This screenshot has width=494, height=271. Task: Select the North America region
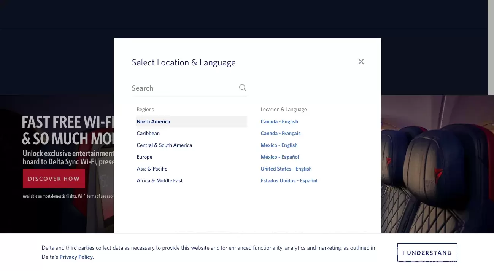pyautogui.click(x=192, y=121)
